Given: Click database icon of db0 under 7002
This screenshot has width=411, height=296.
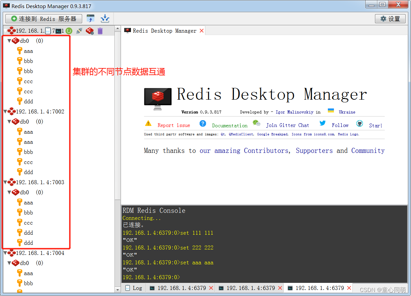Looking at the screenshot, I should point(15,122).
